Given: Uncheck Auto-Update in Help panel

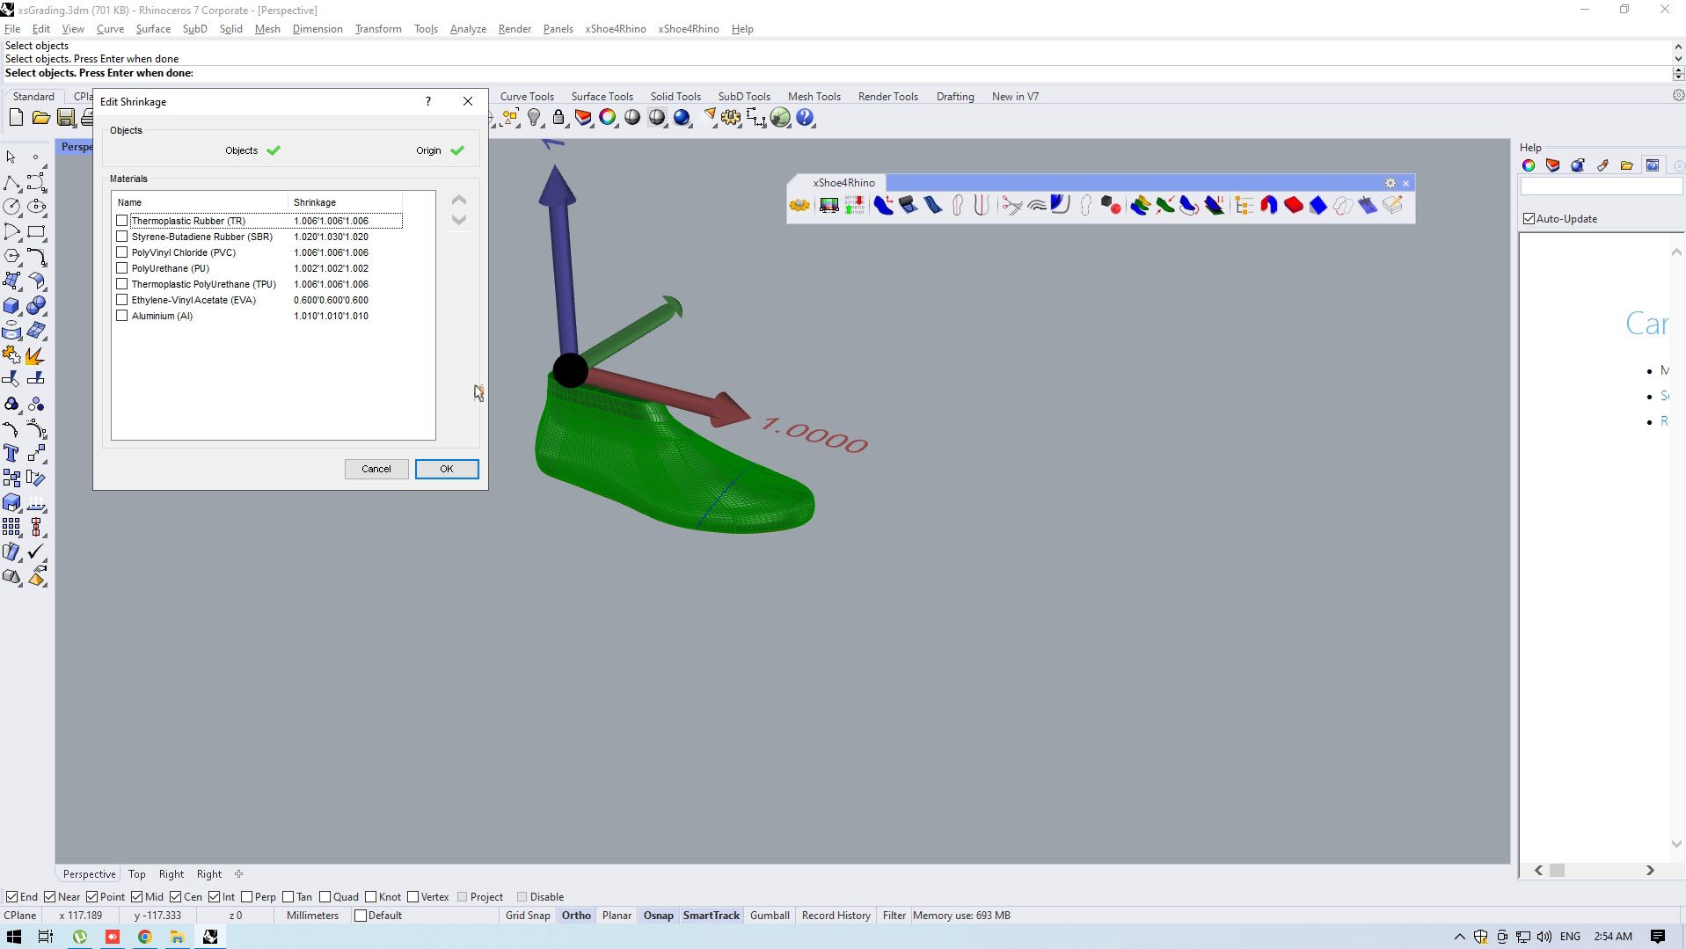Looking at the screenshot, I should [x=1529, y=219].
